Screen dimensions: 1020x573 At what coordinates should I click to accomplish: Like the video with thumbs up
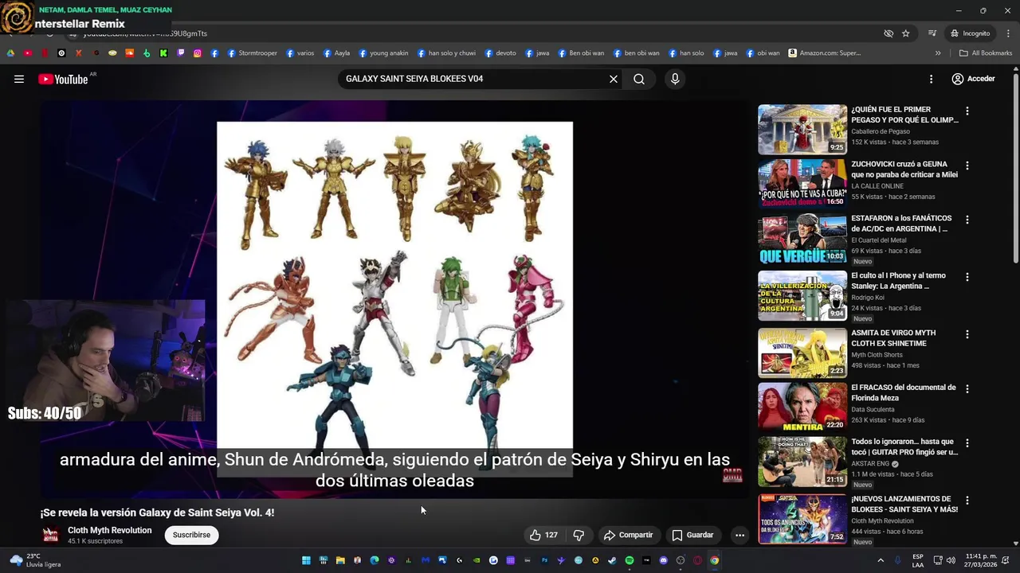click(x=543, y=535)
